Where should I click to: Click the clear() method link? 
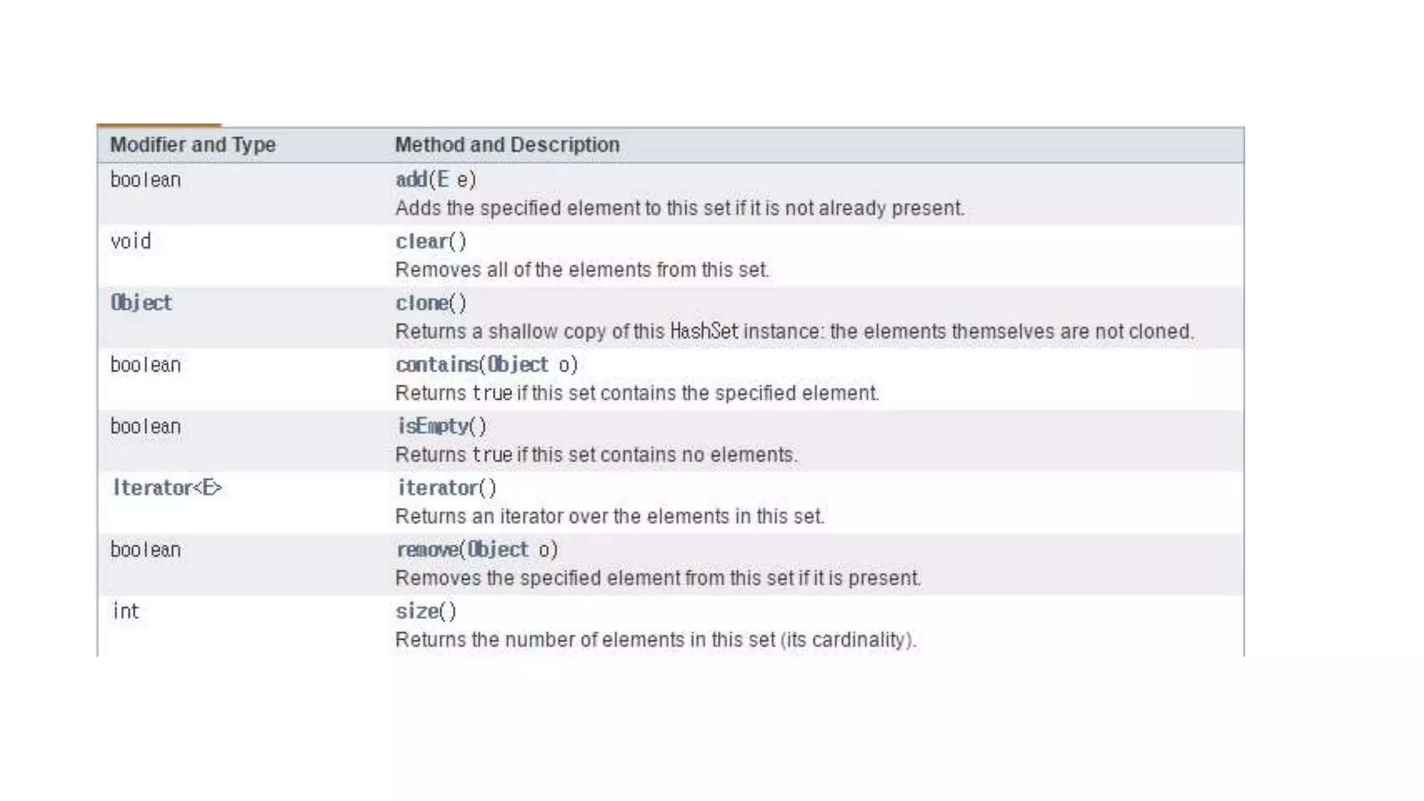421,241
